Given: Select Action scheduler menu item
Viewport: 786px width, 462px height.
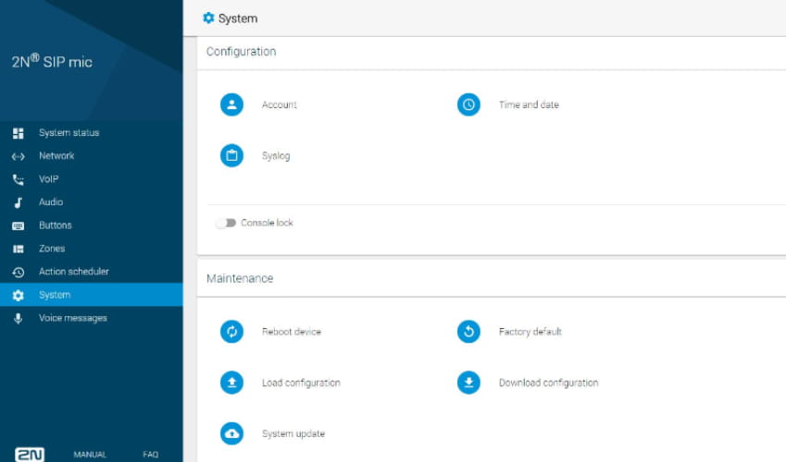Looking at the screenshot, I should coord(92,272).
